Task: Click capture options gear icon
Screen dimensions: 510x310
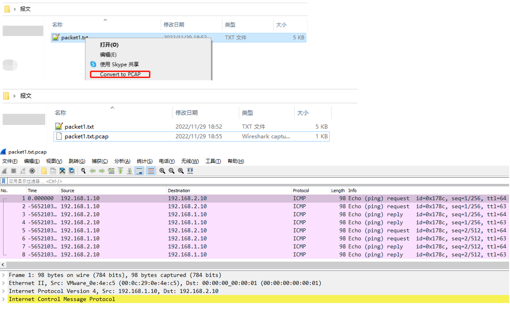Action: [32, 171]
